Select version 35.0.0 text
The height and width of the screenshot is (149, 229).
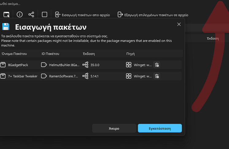coord(95,65)
